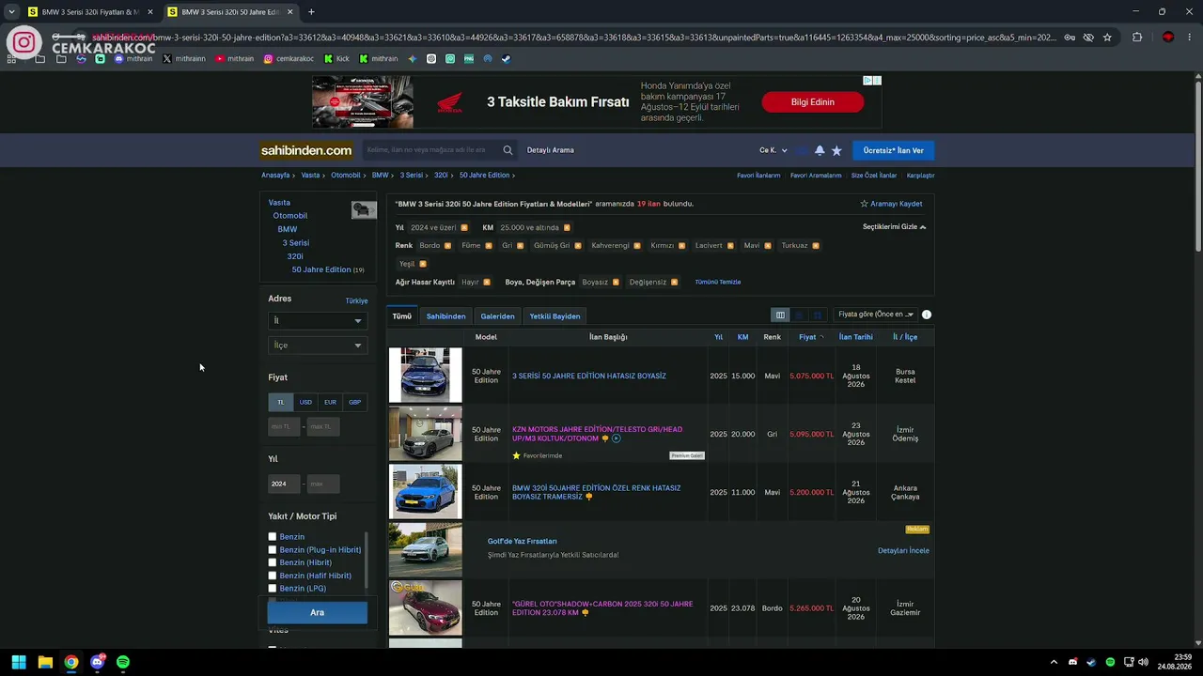
Task: Check the Benzin (LPG) checkbox
Action: pos(273,589)
